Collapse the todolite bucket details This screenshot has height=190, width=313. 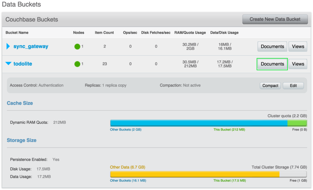[8, 64]
